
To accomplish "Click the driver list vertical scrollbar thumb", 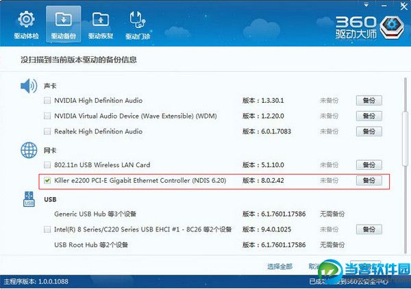I will point(405,139).
